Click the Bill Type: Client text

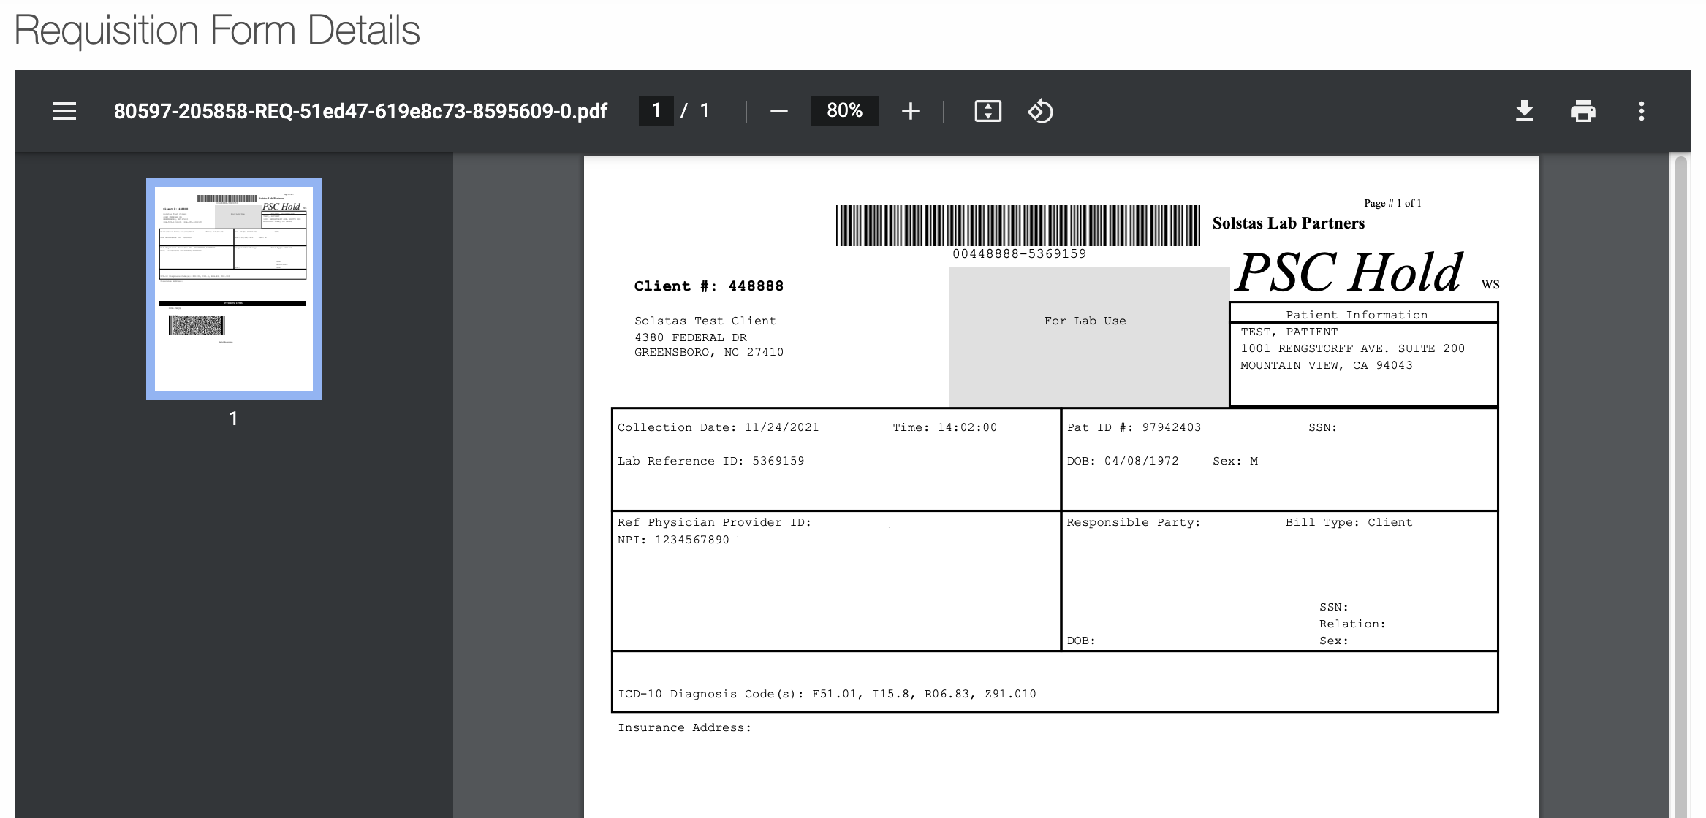1349,522
